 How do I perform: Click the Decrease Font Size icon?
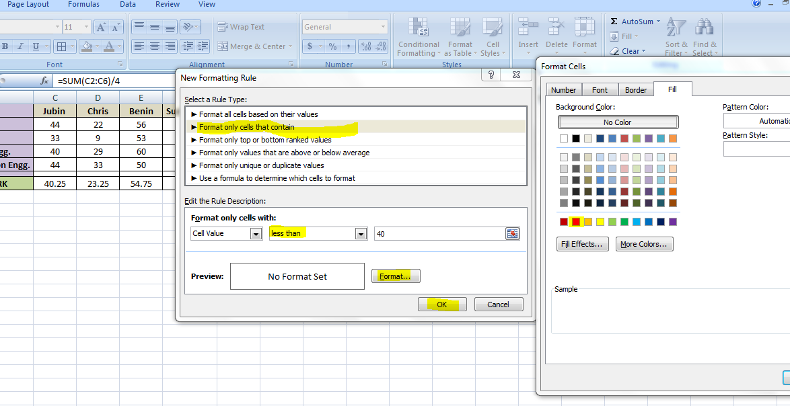click(x=116, y=27)
